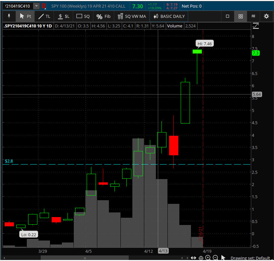
Task: Toggle the chart grid layout view
Action: [241, 16]
